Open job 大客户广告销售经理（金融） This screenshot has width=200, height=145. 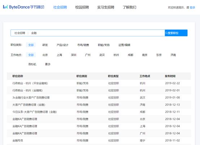pos(29,105)
